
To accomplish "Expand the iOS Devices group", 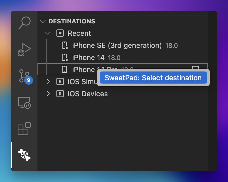I will [48, 93].
